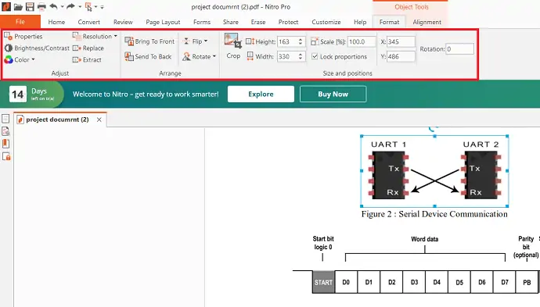This screenshot has width=540, height=307.
Task: Click 'Figure 2 : Serial Device Communication' caption
Action: point(434,214)
